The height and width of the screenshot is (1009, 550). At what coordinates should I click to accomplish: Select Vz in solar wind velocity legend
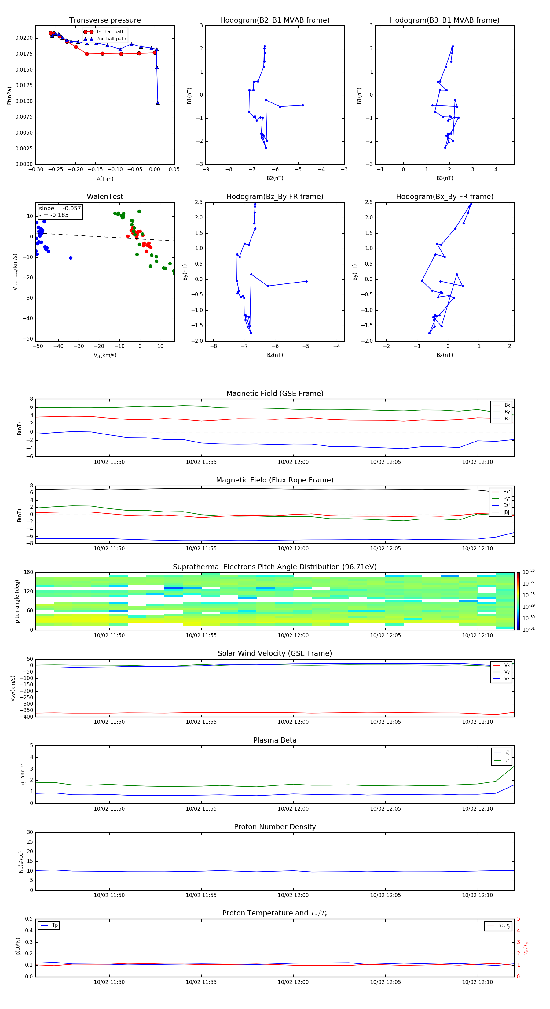click(501, 679)
